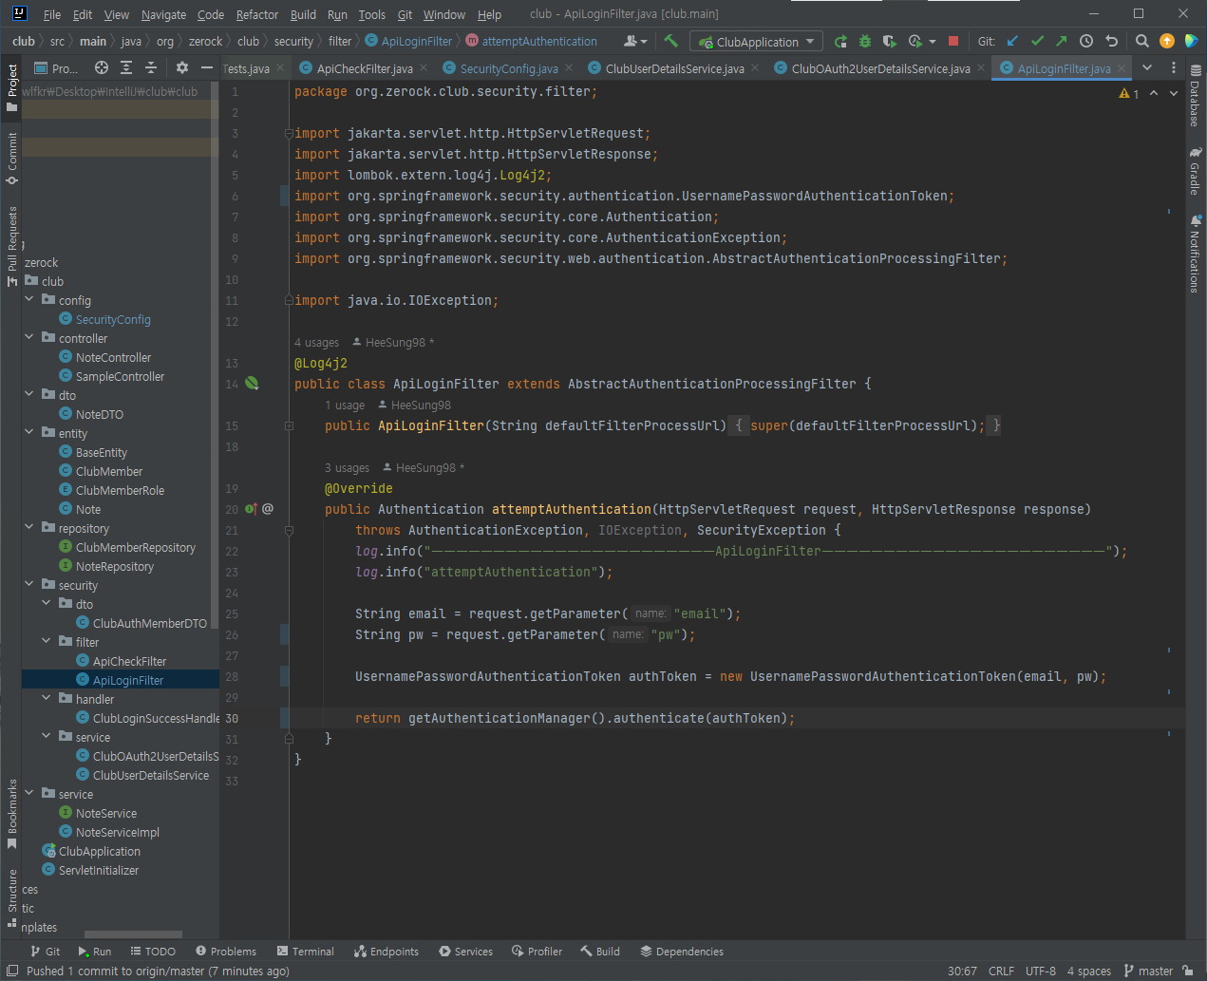
Task: Click the override gutter icon on line 20
Action: pyautogui.click(x=252, y=509)
